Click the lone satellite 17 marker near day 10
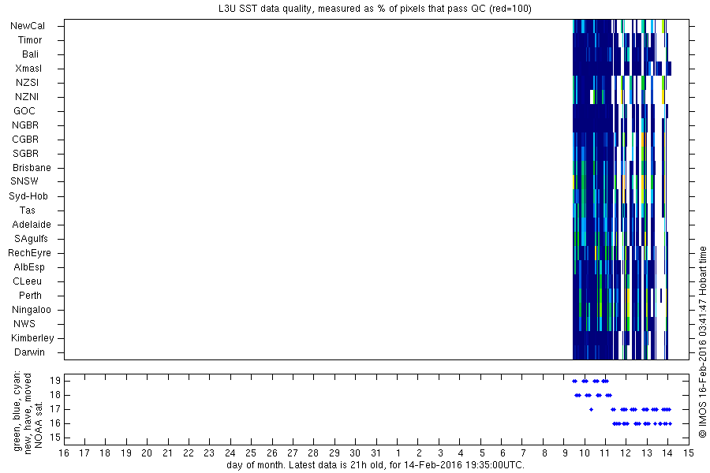Viewport: 710px width, 473px height. coord(591,410)
